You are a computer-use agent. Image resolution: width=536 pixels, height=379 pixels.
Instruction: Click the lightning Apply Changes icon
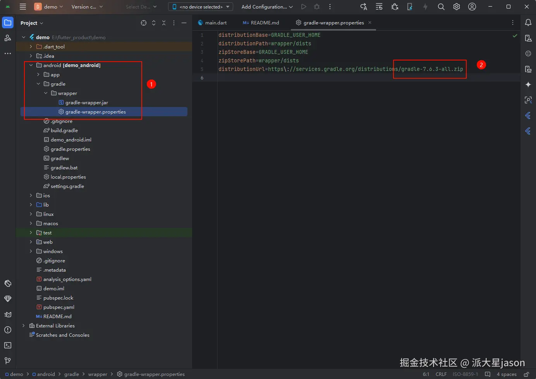click(425, 7)
